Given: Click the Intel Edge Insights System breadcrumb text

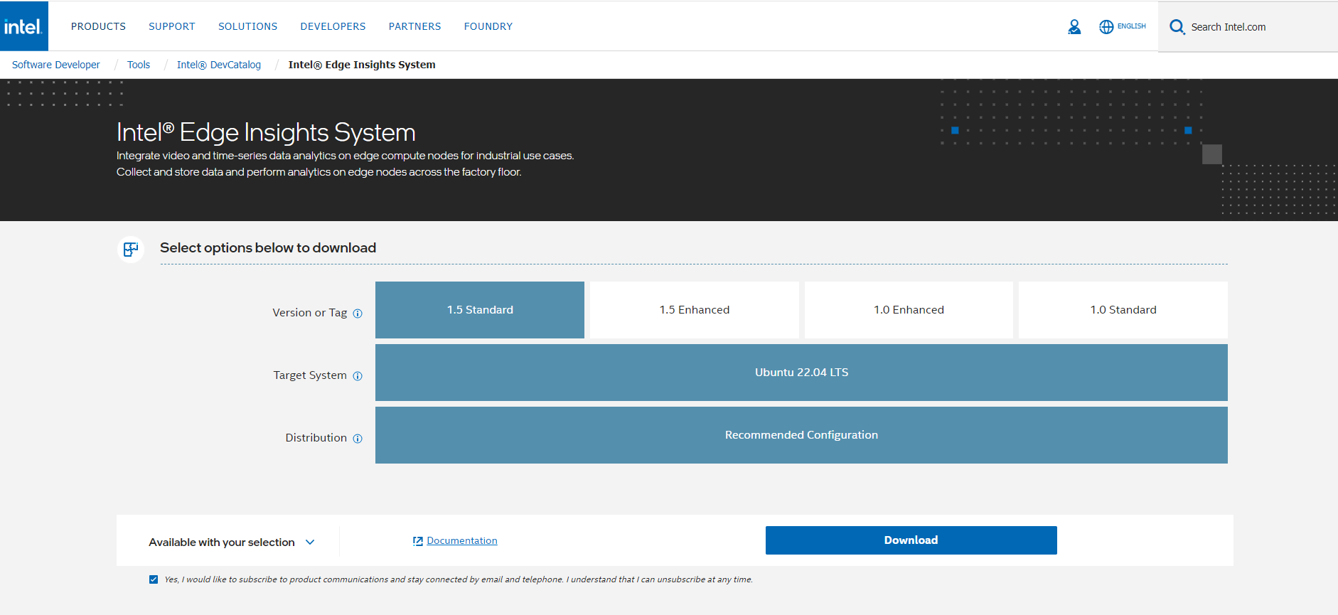Looking at the screenshot, I should 362,65.
